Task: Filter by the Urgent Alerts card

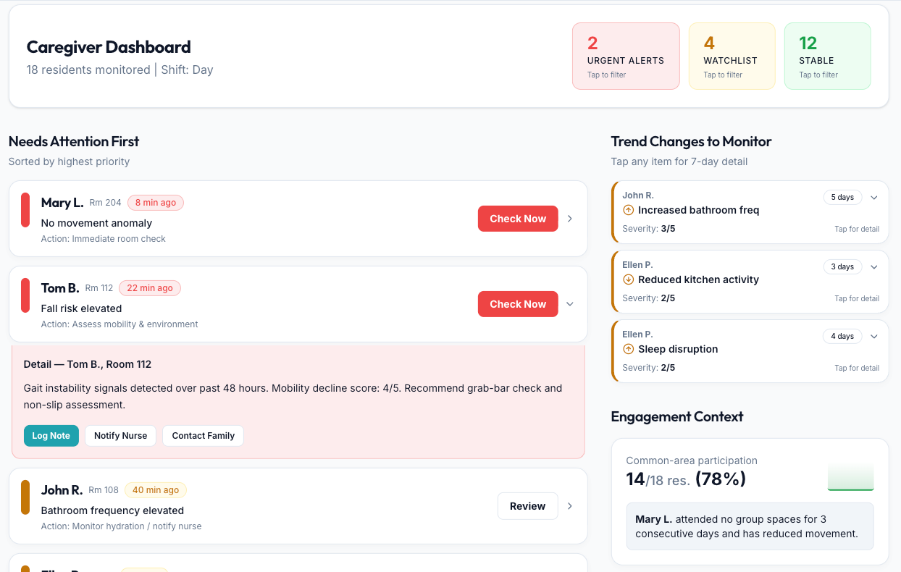Action: (626, 56)
